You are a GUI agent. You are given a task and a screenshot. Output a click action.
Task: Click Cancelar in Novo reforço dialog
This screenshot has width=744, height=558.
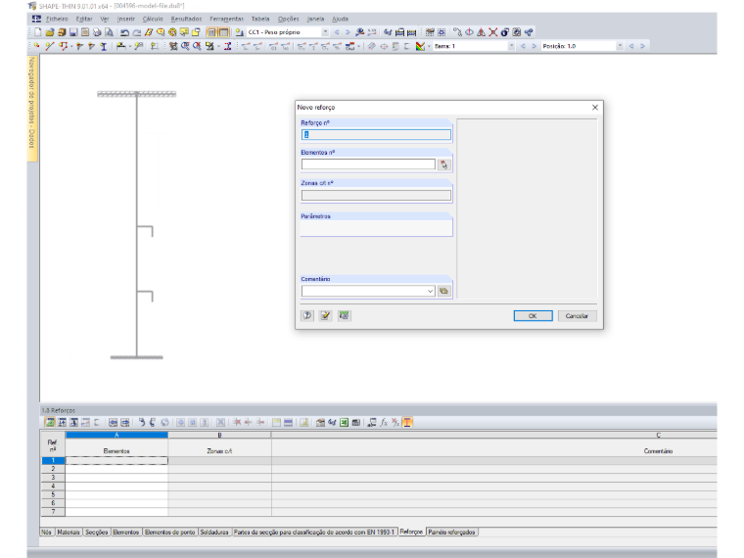(x=577, y=315)
